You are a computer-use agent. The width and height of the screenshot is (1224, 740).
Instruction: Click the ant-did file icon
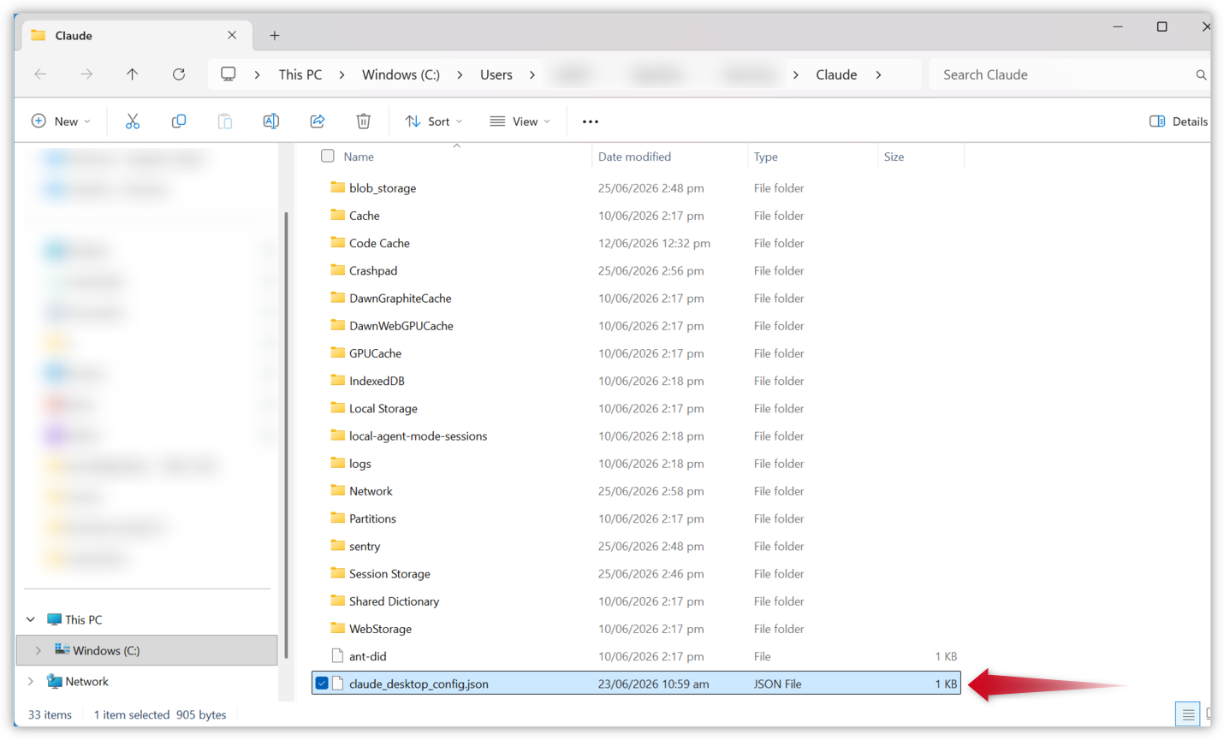click(337, 656)
